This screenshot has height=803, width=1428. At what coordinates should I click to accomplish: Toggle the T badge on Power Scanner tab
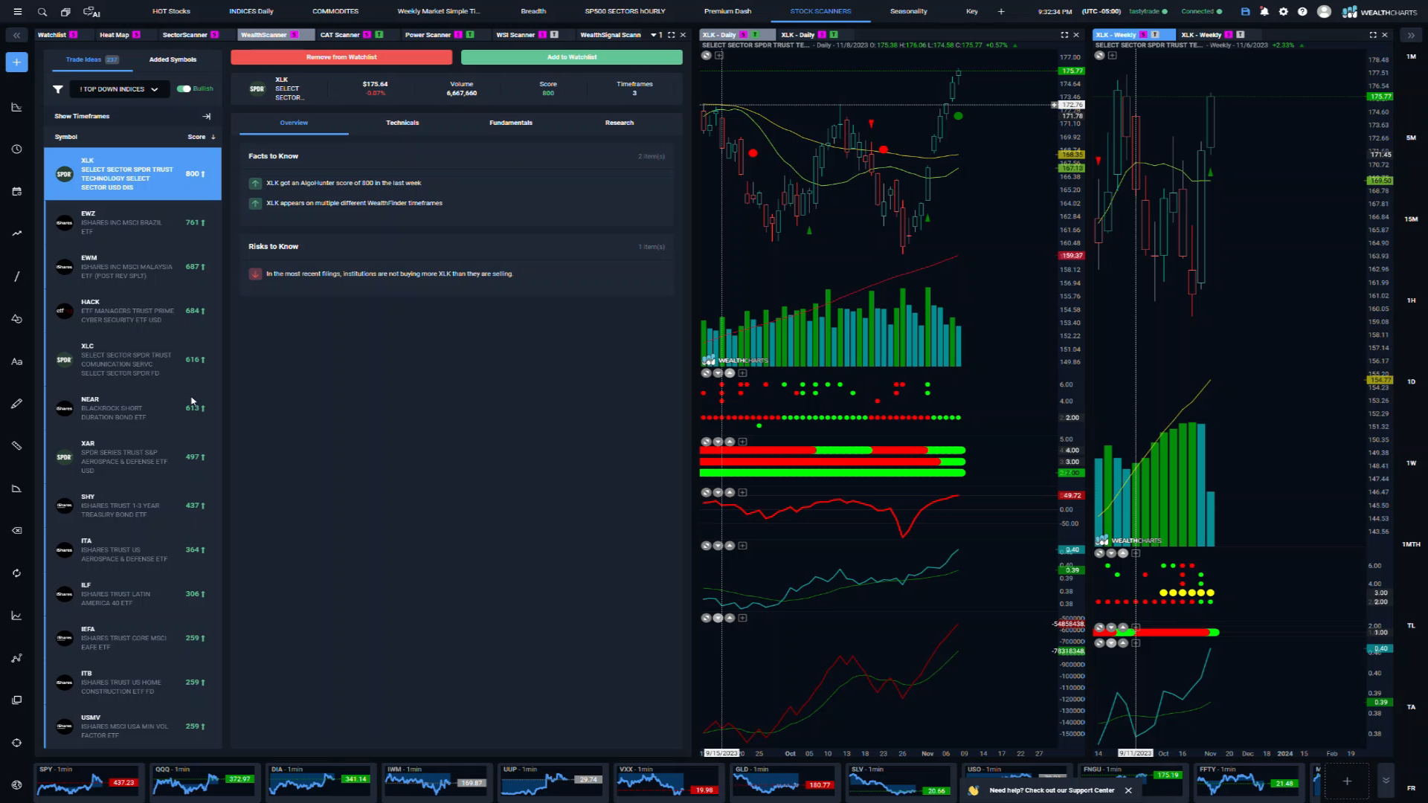(x=470, y=35)
